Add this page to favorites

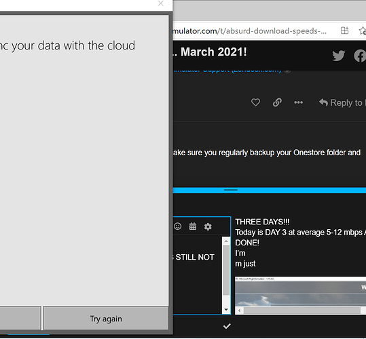click(363, 31)
